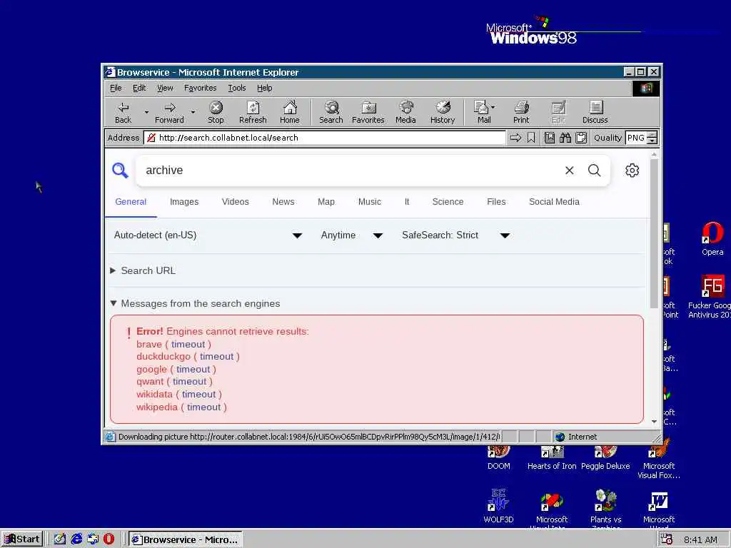The width and height of the screenshot is (731, 548).
Task: Click the blue search logo icon
Action: [120, 171]
